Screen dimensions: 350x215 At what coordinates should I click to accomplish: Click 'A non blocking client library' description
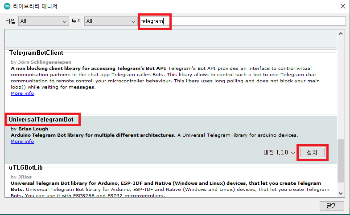point(88,69)
